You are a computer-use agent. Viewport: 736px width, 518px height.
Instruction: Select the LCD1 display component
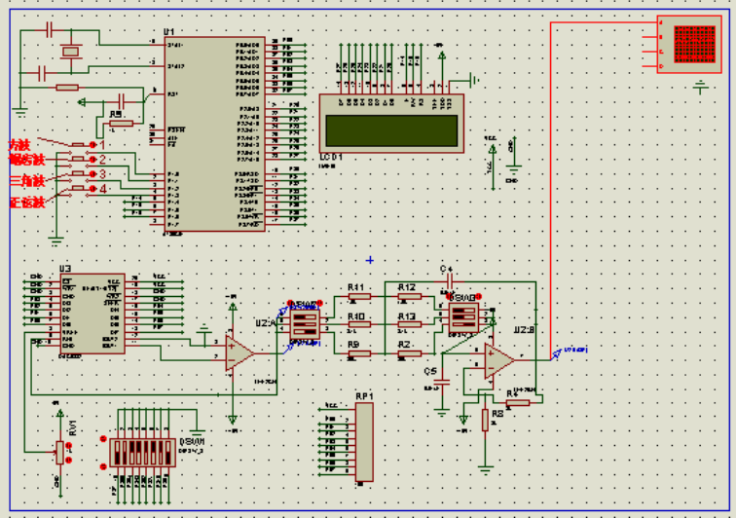pyautogui.click(x=391, y=128)
